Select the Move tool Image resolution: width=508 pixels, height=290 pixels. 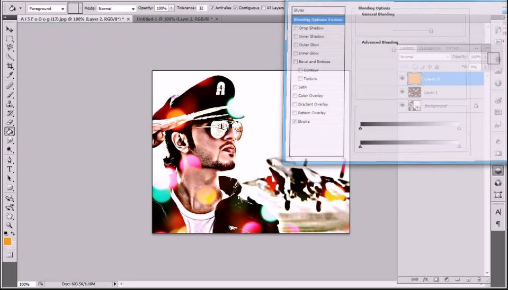10,30
